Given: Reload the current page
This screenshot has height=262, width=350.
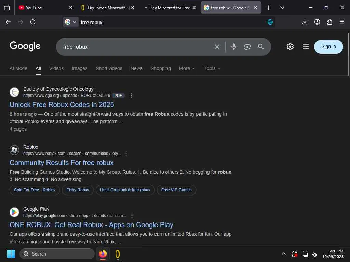Looking at the screenshot, I should (x=33, y=22).
